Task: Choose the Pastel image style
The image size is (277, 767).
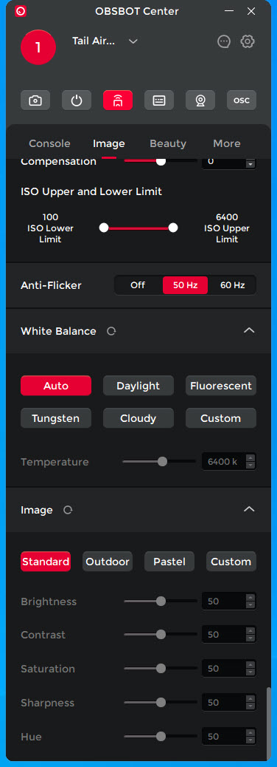Action: point(169,562)
